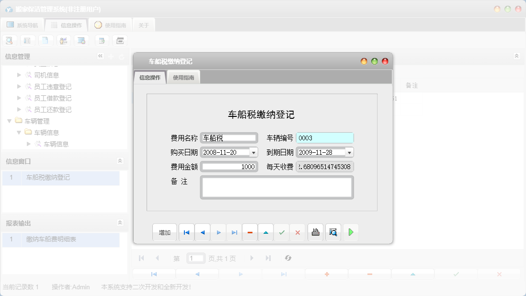Switch to the 使用指南 tab in the dialog
The height and width of the screenshot is (296, 526).
pyautogui.click(x=184, y=77)
